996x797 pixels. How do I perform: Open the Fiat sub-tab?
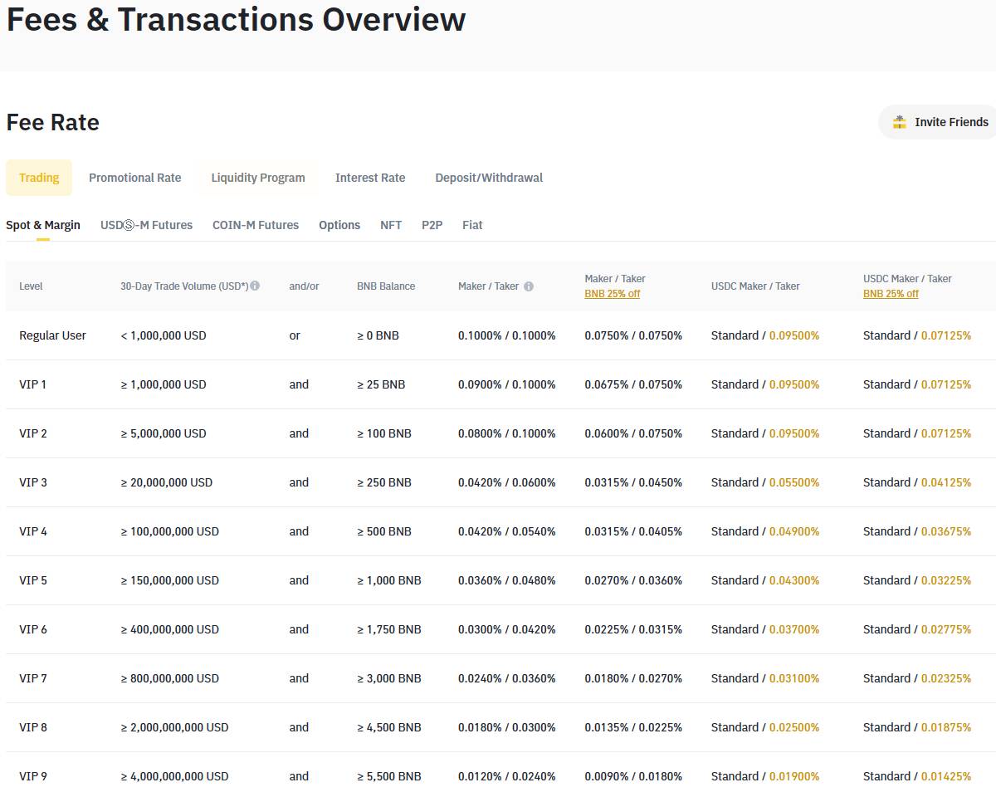[x=472, y=225]
